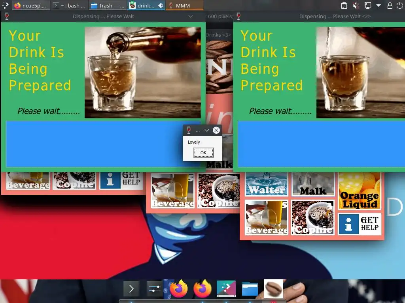405x303 pixels.
Task: Launch the second Firefox icon in the dock
Action: 202,288
